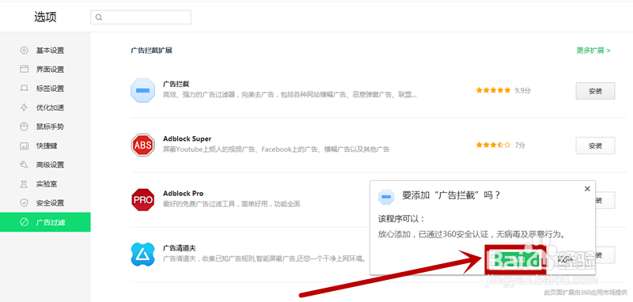
Task: Click the 鼠标手势 mouse icon
Action: (25, 126)
